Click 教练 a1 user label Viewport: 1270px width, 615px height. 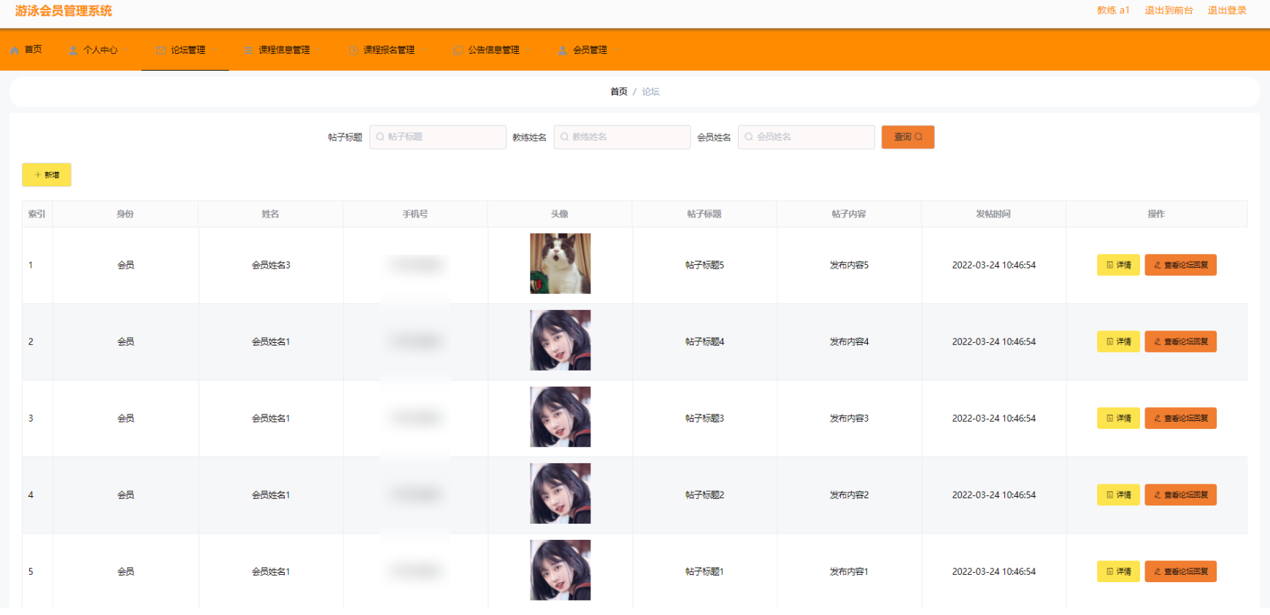tap(1113, 10)
